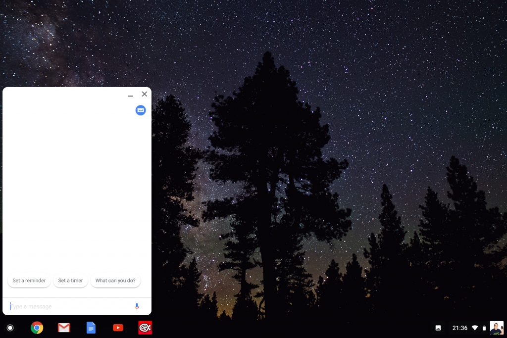Tap the "Set a reminder" suggestion chip
Image resolution: width=507 pixels, height=338 pixels.
[x=29, y=281]
